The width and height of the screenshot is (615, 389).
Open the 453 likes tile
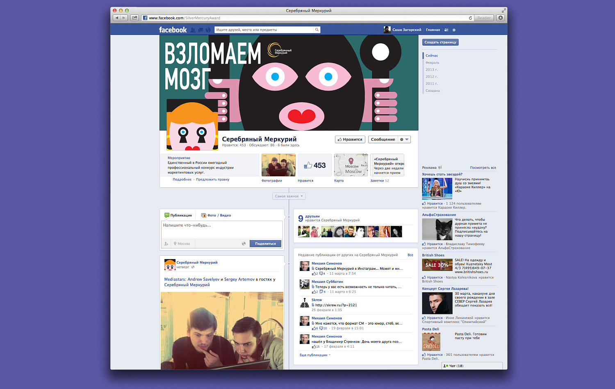314,165
